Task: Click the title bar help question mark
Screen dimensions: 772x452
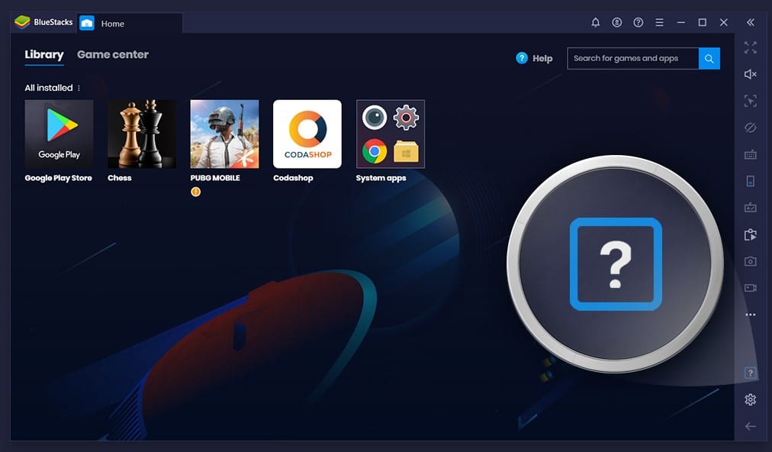Action: pyautogui.click(x=638, y=22)
